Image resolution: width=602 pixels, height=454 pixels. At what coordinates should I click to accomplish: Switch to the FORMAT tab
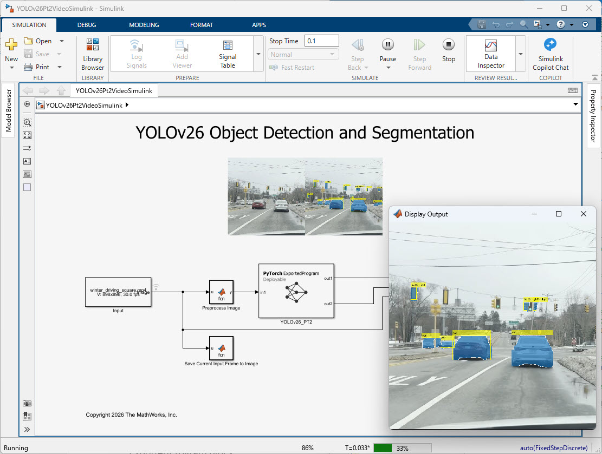pyautogui.click(x=202, y=25)
